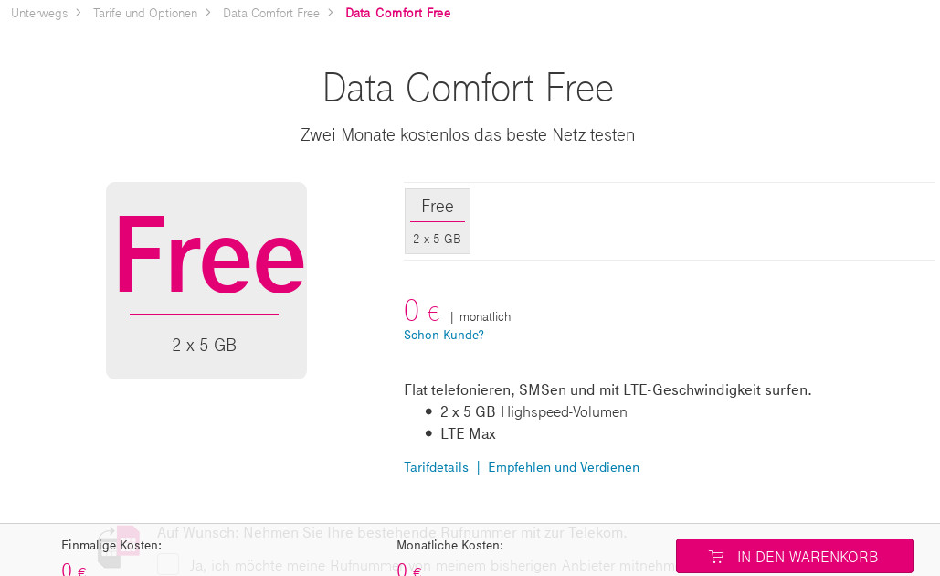Navigate to Tarife und Optionen breadcrumb

point(144,13)
